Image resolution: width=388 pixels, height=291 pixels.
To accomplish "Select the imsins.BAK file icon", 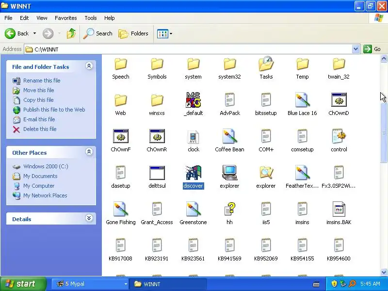I will coord(339,209).
